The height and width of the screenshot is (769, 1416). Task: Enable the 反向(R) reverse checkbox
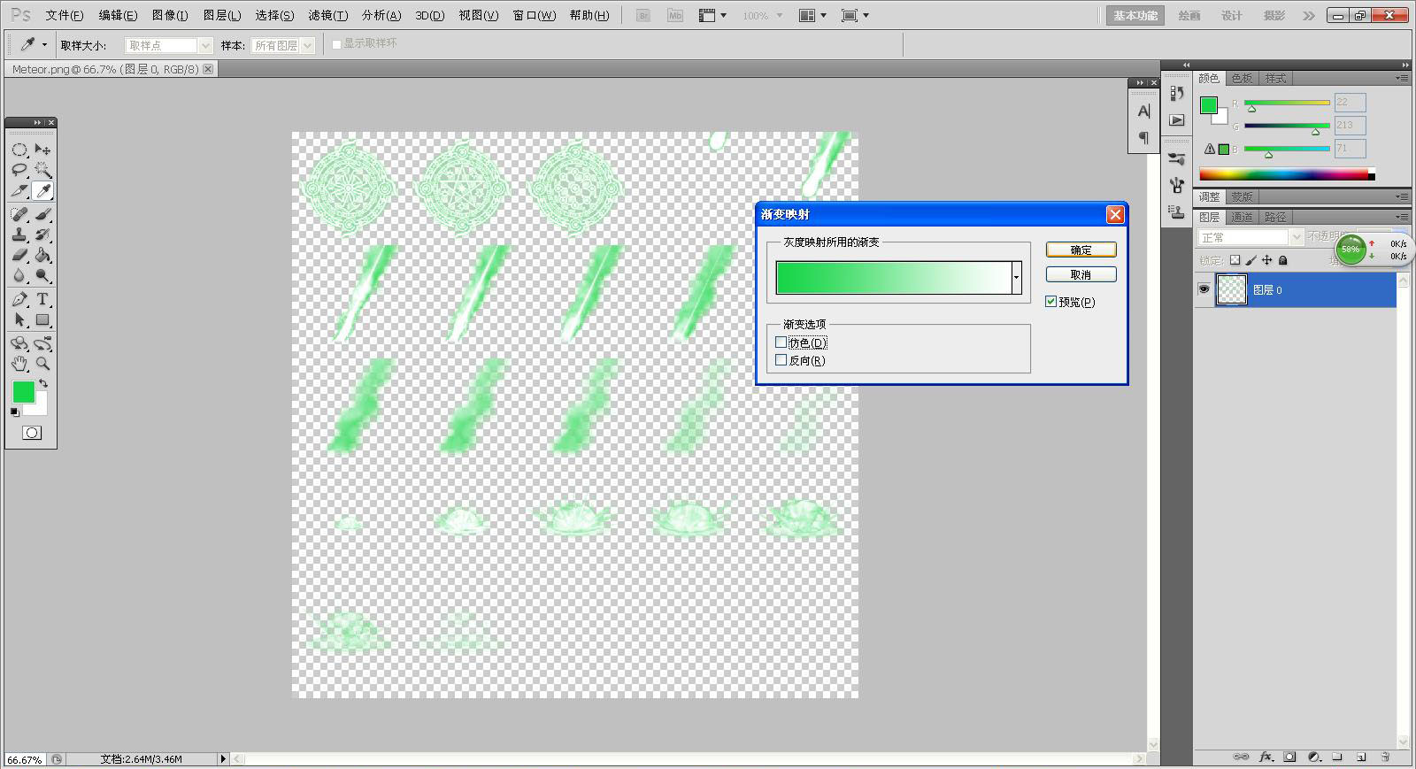click(781, 360)
